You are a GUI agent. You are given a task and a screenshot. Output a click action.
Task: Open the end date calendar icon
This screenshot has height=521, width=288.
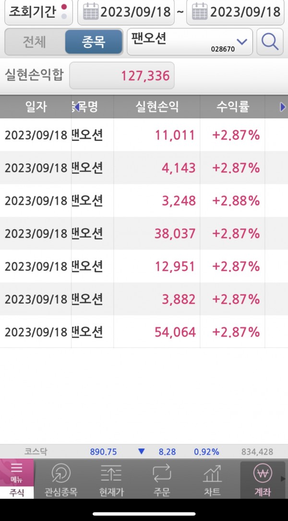point(199,12)
